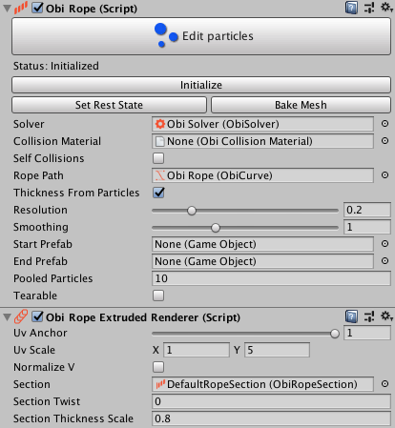The image size is (395, 428).
Task: Uncheck Thickness From Particles
Action: pyautogui.click(x=158, y=193)
